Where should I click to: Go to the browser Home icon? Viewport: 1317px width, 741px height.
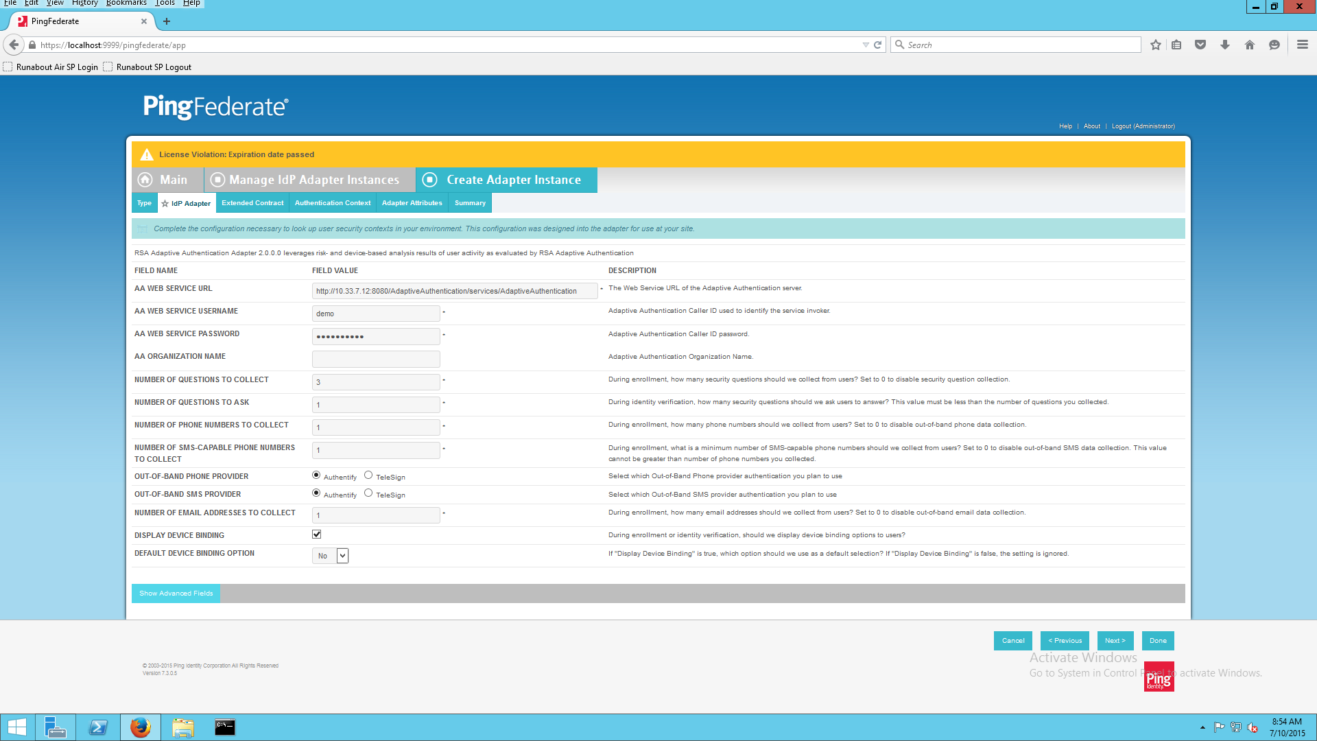(x=1250, y=45)
